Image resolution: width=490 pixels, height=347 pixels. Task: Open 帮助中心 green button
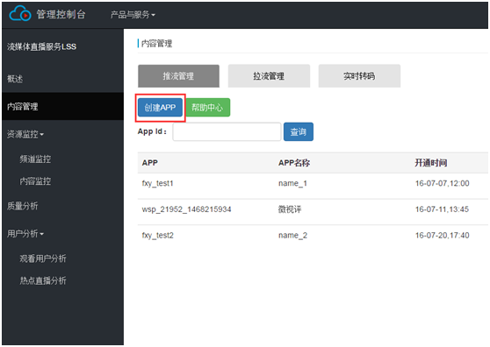click(208, 108)
